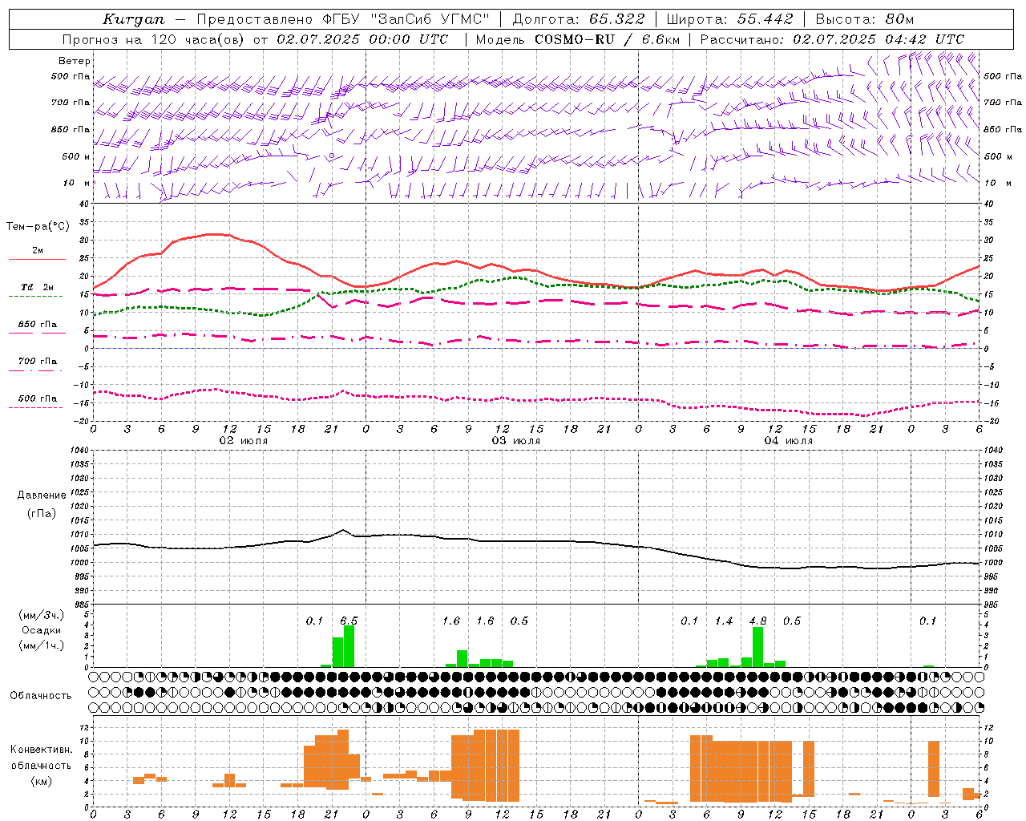Viewport: 1026px width, 821px height.
Task: Click the "4.8" precipitation total value
Action: click(757, 621)
